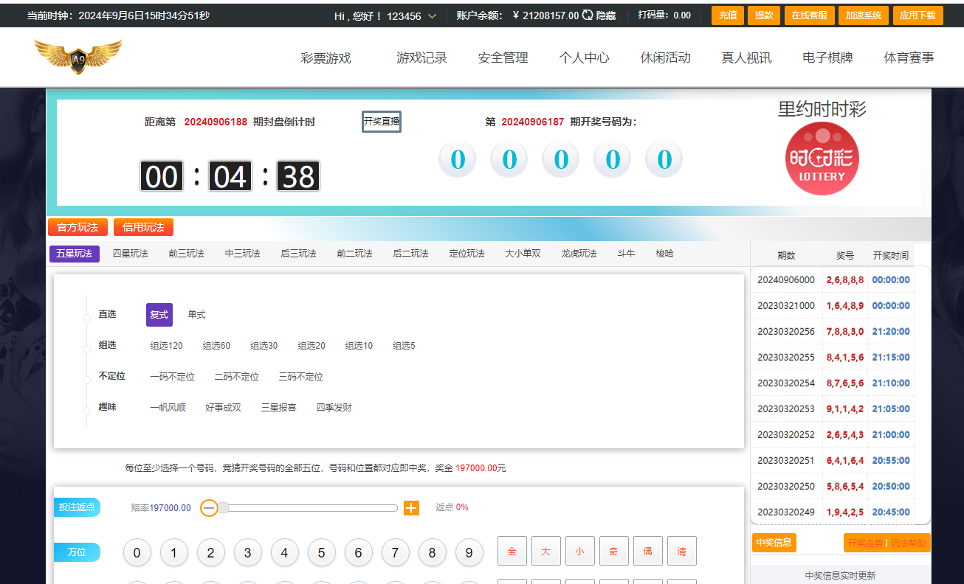Click the 提款 withdraw button
The width and height of the screenshot is (964, 584).
click(763, 15)
